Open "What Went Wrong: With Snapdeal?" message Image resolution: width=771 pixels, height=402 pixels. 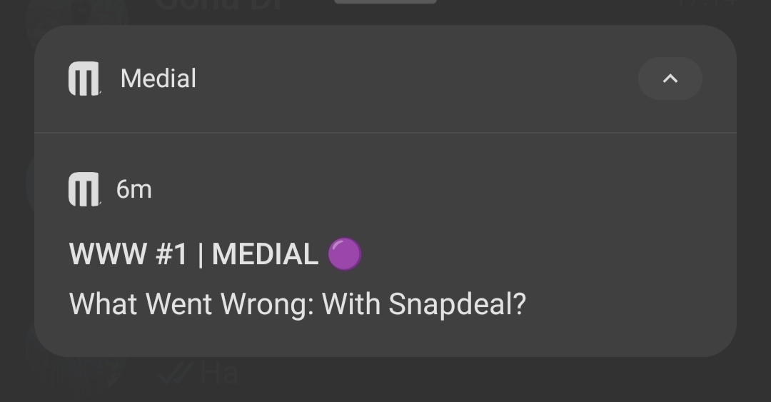[x=297, y=305]
